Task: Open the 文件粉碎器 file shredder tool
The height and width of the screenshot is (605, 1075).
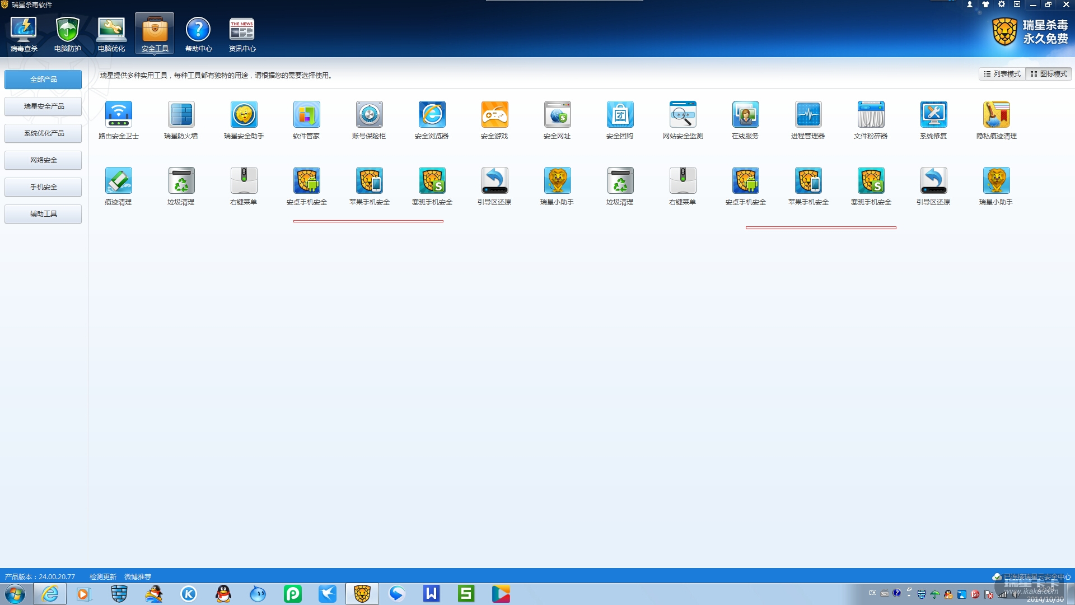Action: point(871,115)
